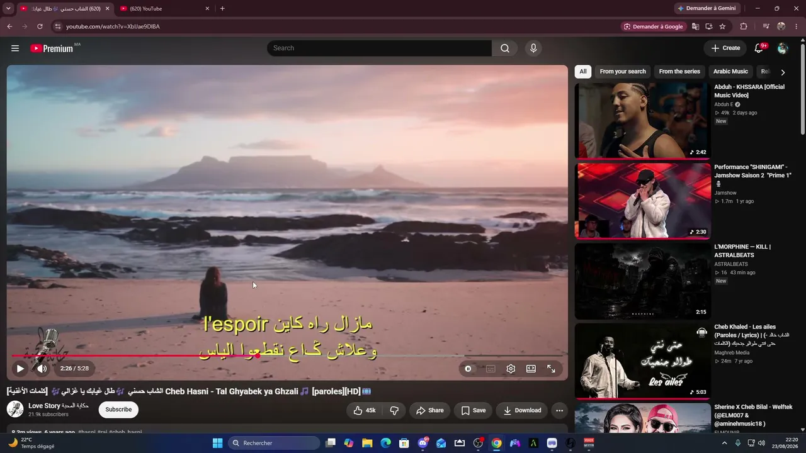The image size is (806, 453).
Task: Open browser extensions puzzle icon
Action: (744, 26)
